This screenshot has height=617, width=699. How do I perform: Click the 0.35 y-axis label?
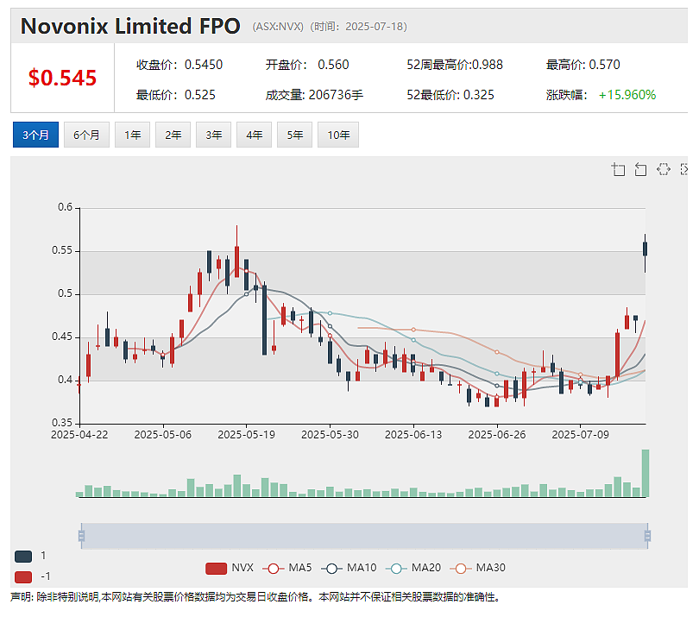coord(62,423)
